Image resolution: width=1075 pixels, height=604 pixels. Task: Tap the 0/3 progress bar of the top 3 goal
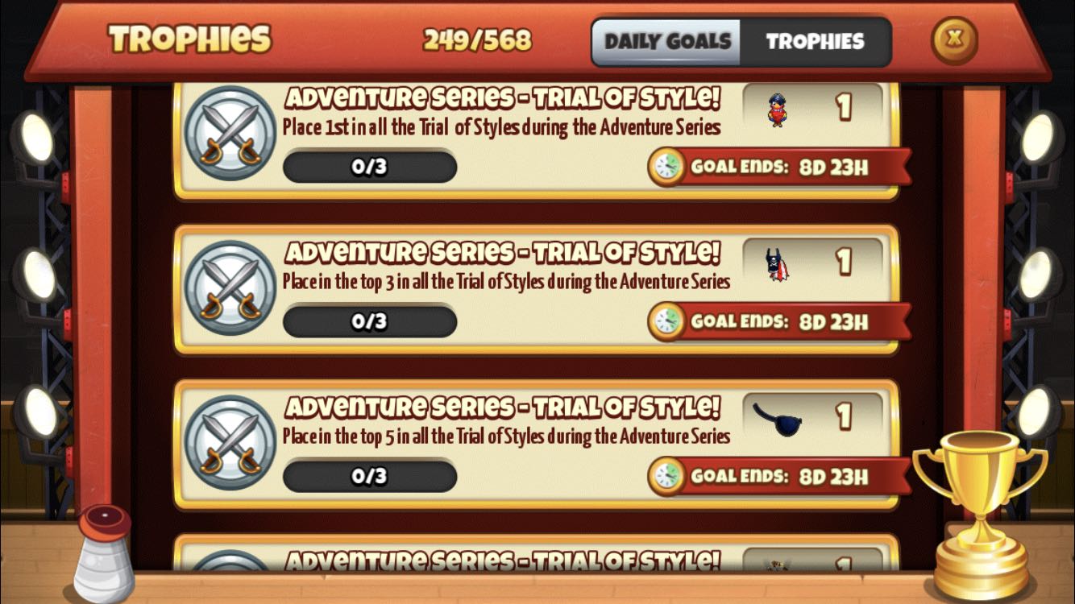point(370,321)
